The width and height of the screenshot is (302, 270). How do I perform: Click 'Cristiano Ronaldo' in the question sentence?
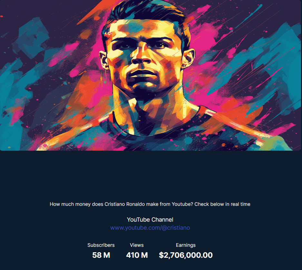[125, 204]
